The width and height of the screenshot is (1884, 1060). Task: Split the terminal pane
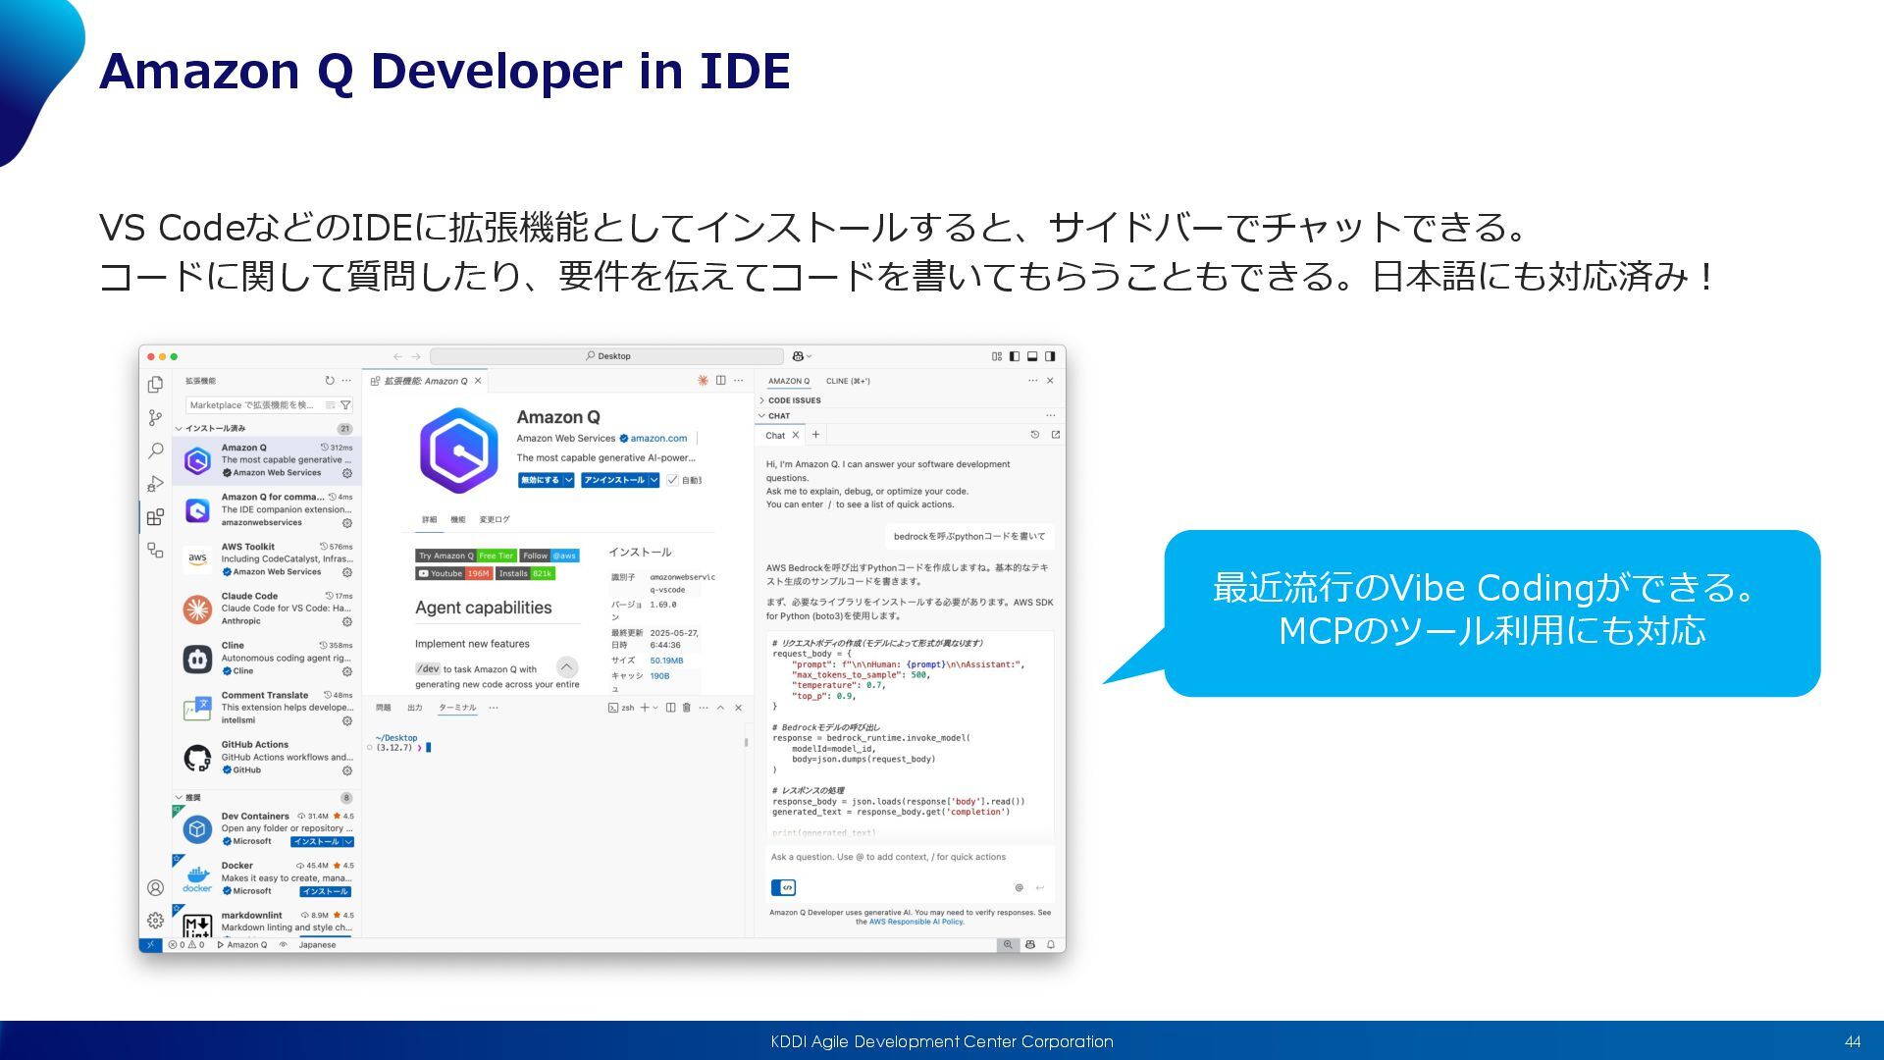pos(670,708)
